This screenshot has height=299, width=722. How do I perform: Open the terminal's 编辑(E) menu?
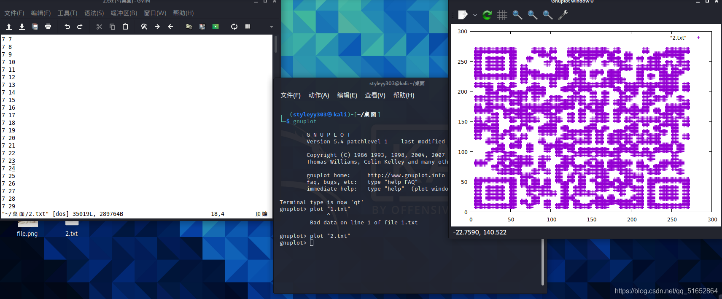coord(347,95)
